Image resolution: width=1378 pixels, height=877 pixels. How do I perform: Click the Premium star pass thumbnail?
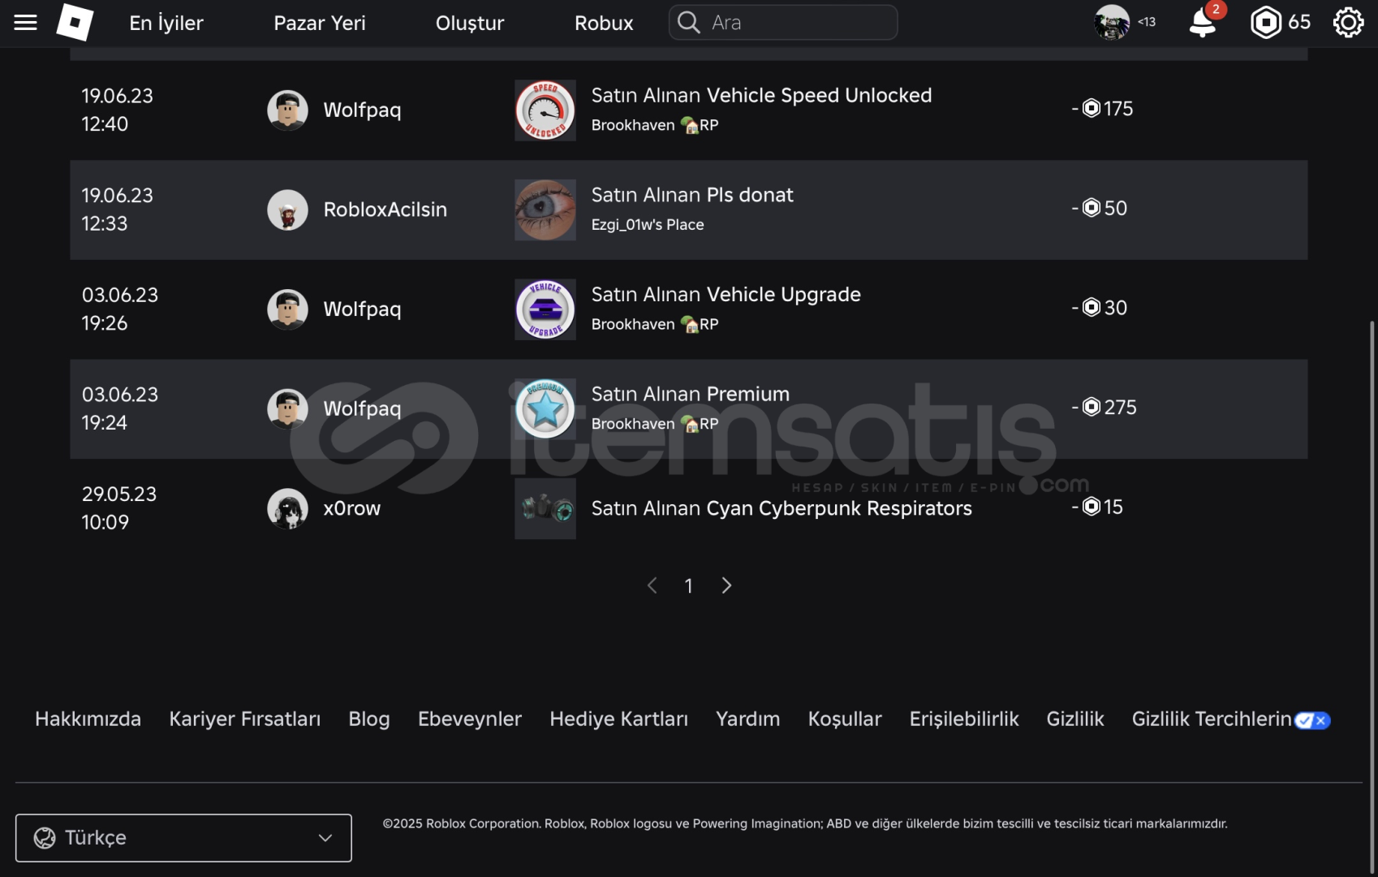click(x=545, y=408)
